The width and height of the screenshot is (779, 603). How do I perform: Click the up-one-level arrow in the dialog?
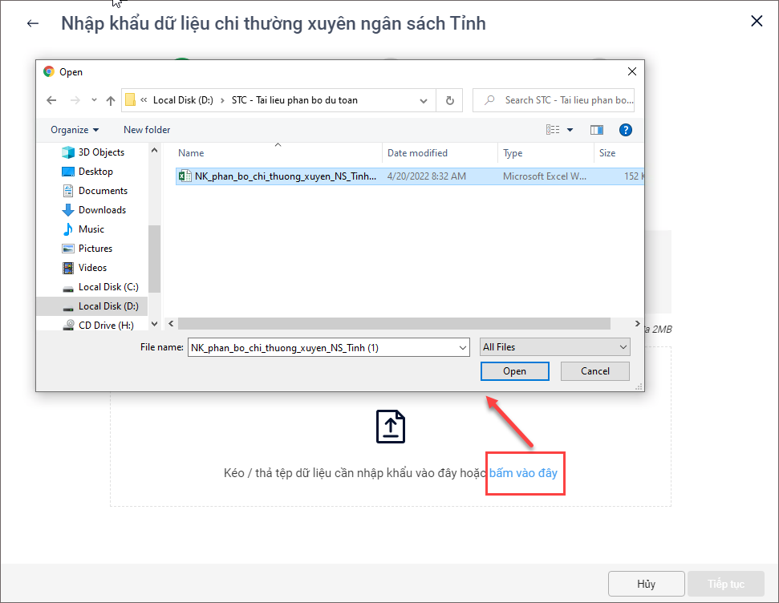pos(111,100)
